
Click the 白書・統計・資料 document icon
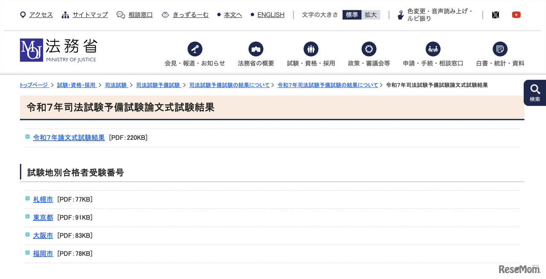click(500, 49)
